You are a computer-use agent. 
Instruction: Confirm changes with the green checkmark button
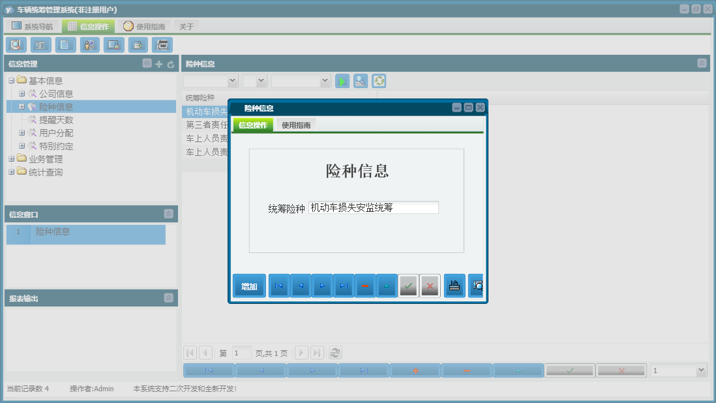pos(408,285)
